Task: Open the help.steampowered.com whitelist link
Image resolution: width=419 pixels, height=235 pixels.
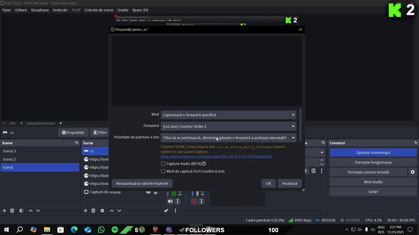Action: [216, 157]
